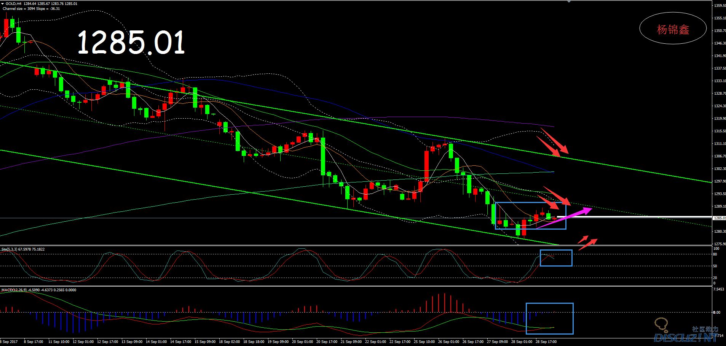The image size is (726, 346).
Task: Click the red arrows below lower channel line
Action: coord(587,242)
